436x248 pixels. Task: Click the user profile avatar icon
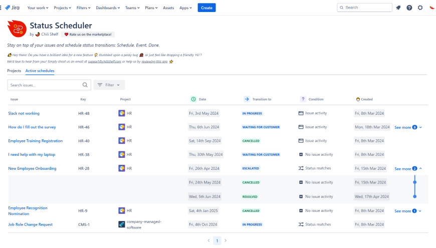point(431,8)
